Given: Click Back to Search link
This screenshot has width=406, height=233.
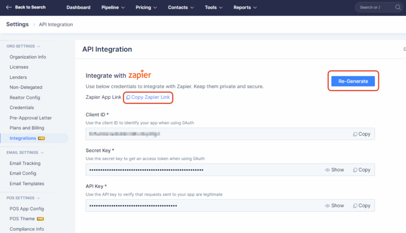Looking at the screenshot, I should pyautogui.click(x=30, y=7).
